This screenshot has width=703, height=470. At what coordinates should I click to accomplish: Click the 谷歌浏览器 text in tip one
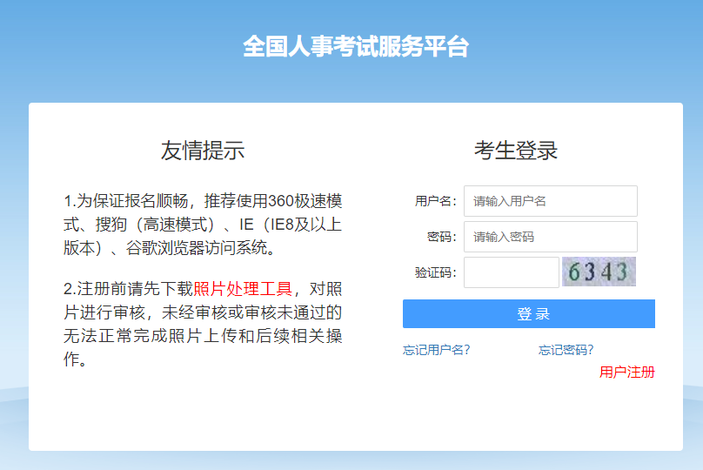pyautogui.click(x=167, y=247)
